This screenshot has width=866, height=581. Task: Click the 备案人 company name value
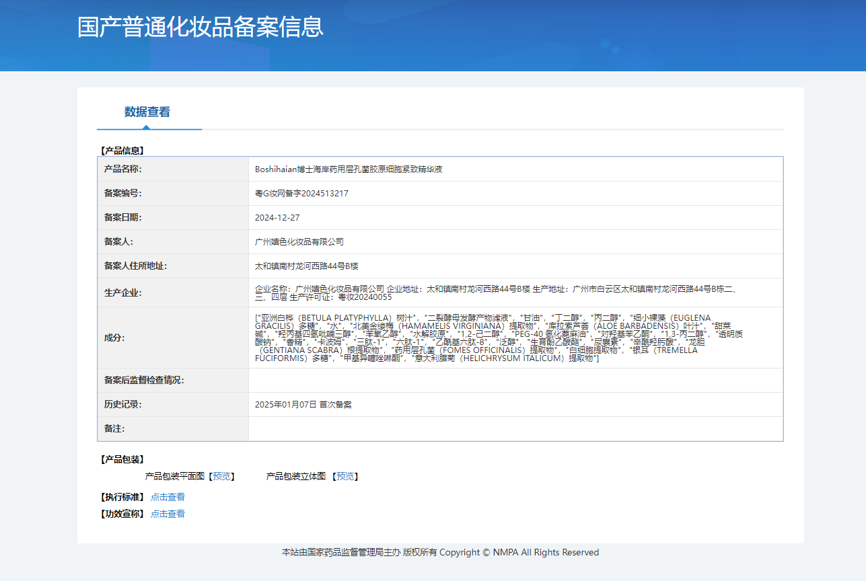point(299,242)
